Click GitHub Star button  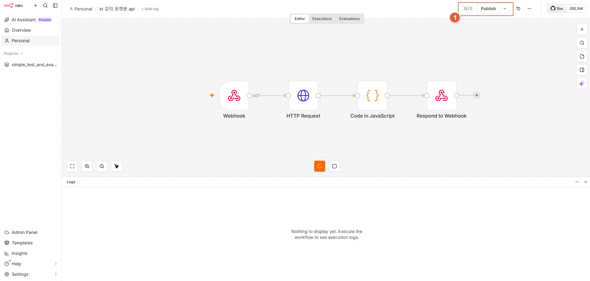(x=557, y=9)
